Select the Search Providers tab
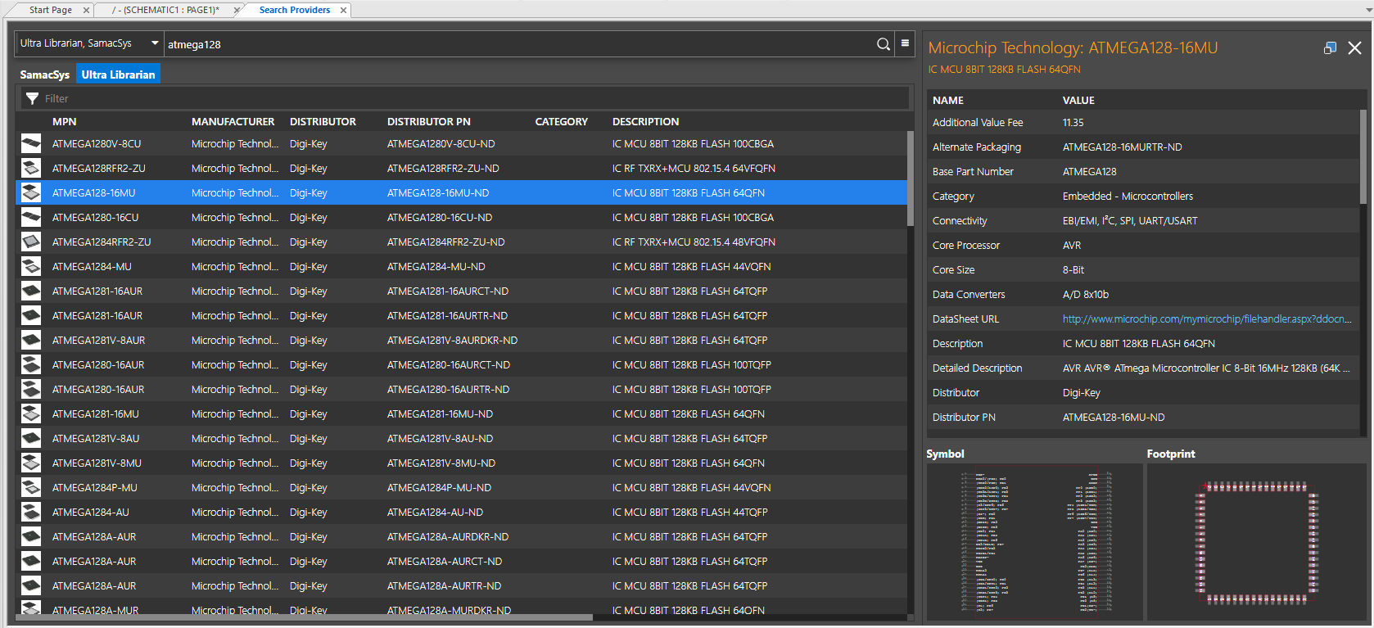Viewport: 1374px width, 628px height. point(295,10)
